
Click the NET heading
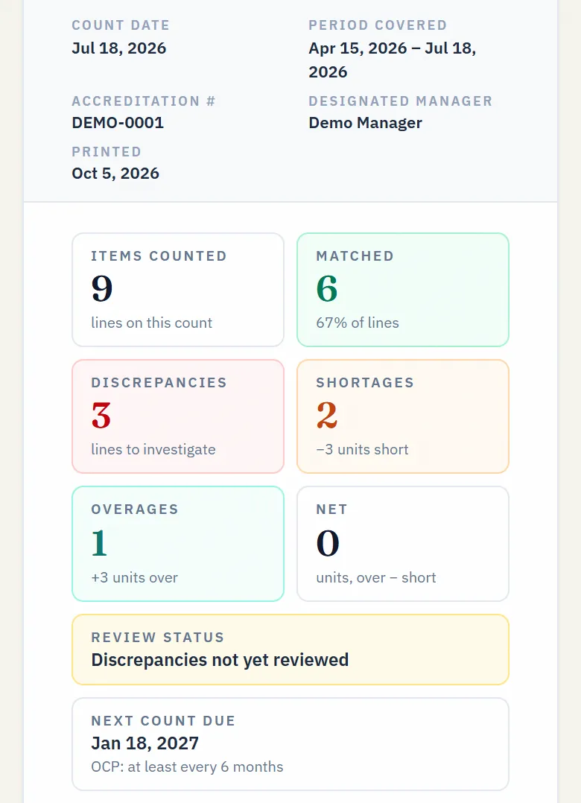[331, 509]
